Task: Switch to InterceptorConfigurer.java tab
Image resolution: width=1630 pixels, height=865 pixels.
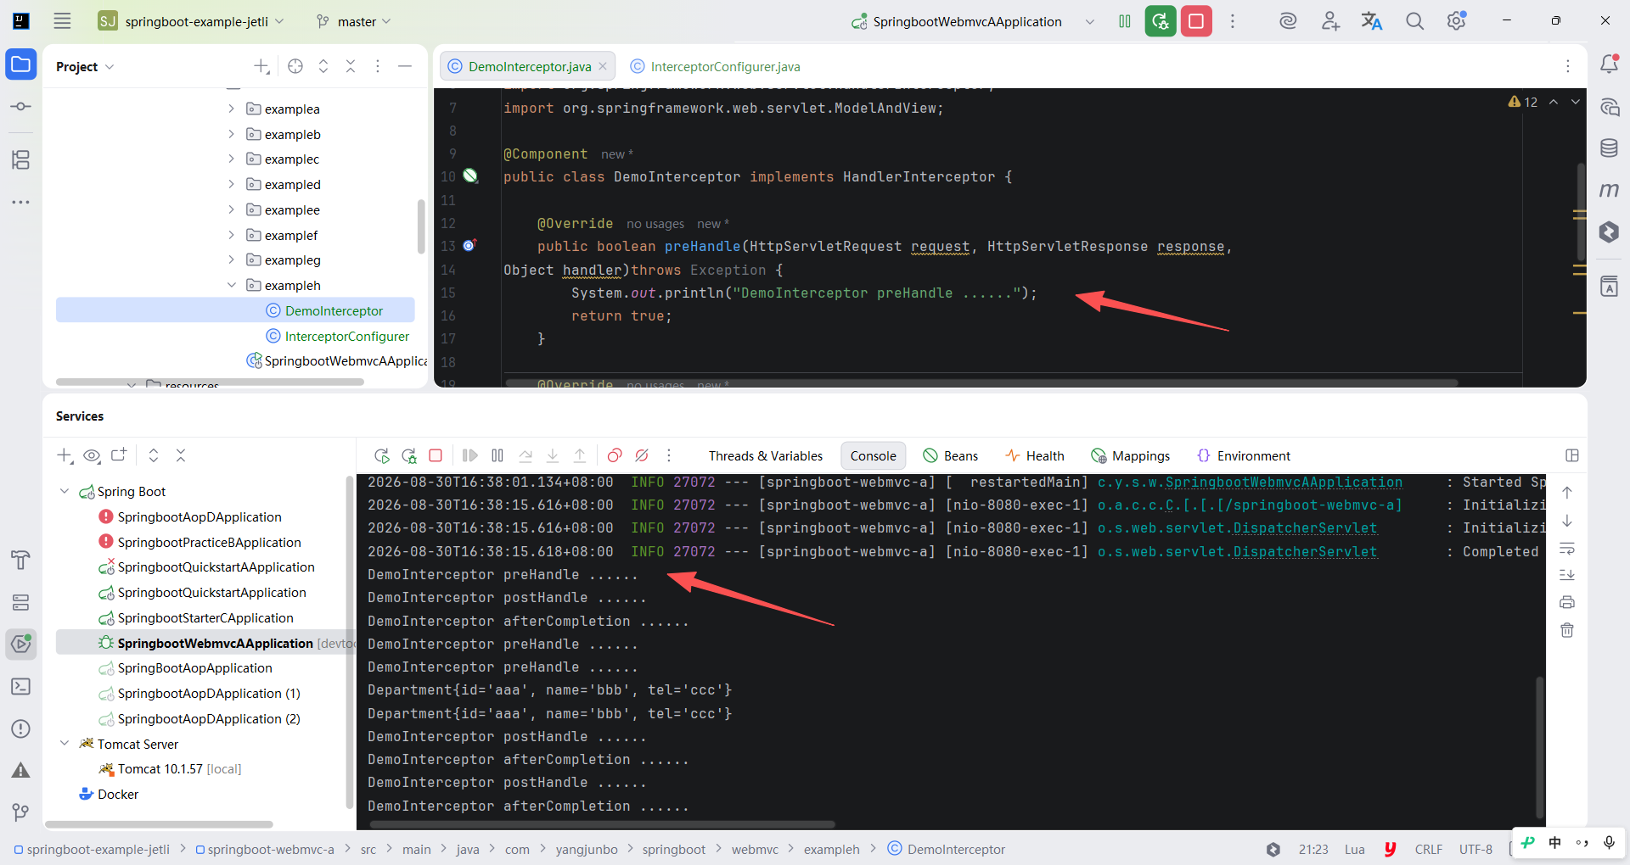Action: (716, 66)
